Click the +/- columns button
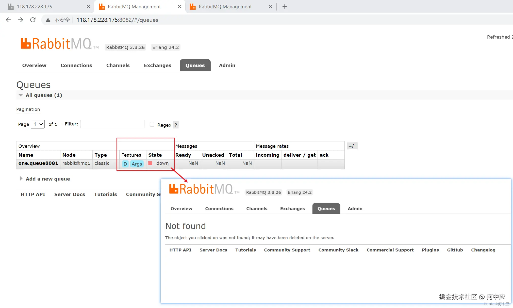Viewport: 513px width, 308px height. tap(352, 146)
